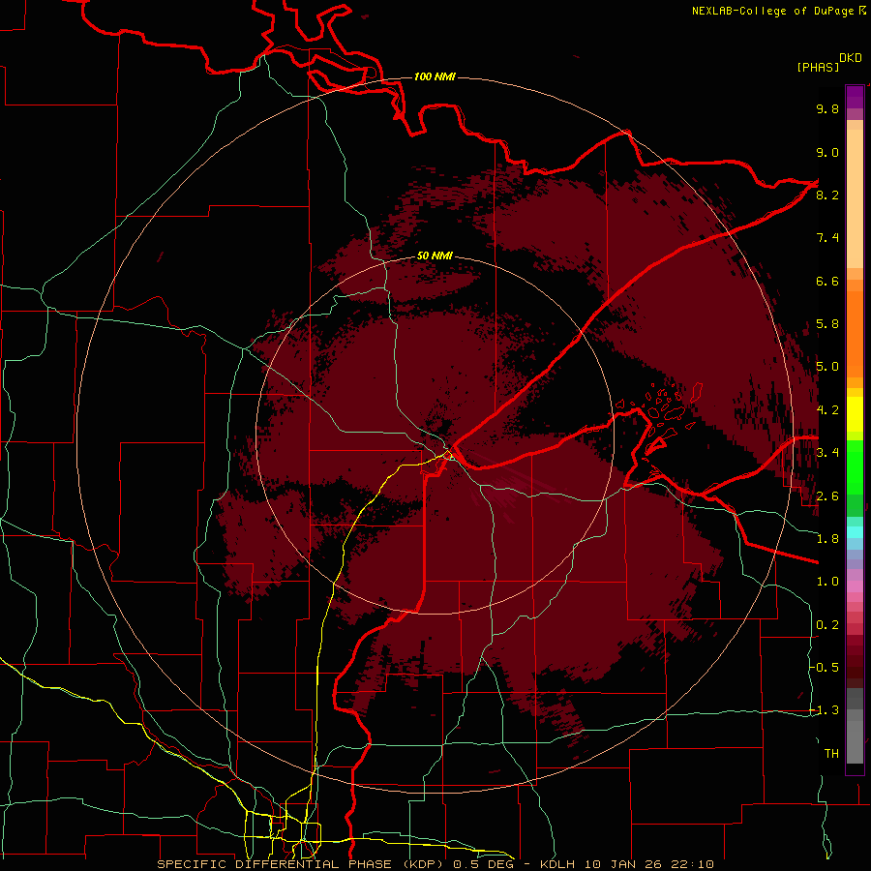Click the -1.3 scale value
This screenshot has height=871, width=871.
pyautogui.click(x=825, y=710)
